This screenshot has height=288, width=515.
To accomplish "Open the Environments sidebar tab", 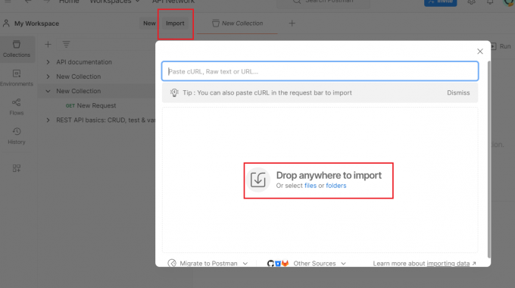I will [x=17, y=78].
